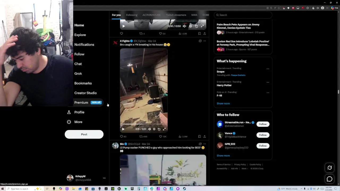Open Paapa Essiedu trending link
The image size is (340, 191).
point(238,75)
